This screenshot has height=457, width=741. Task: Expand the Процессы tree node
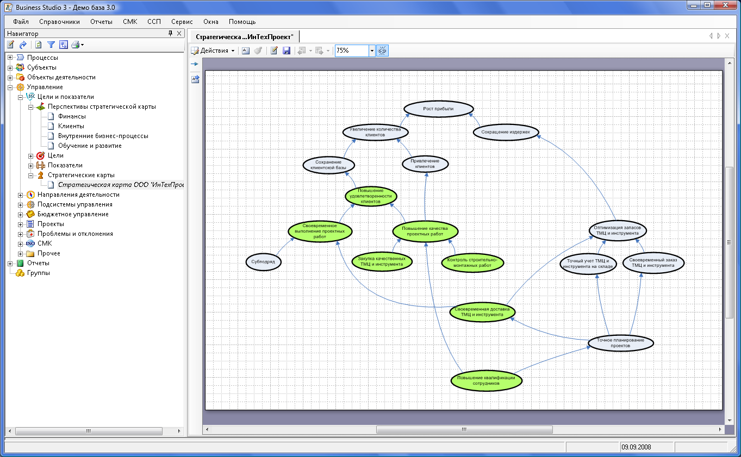[10, 58]
